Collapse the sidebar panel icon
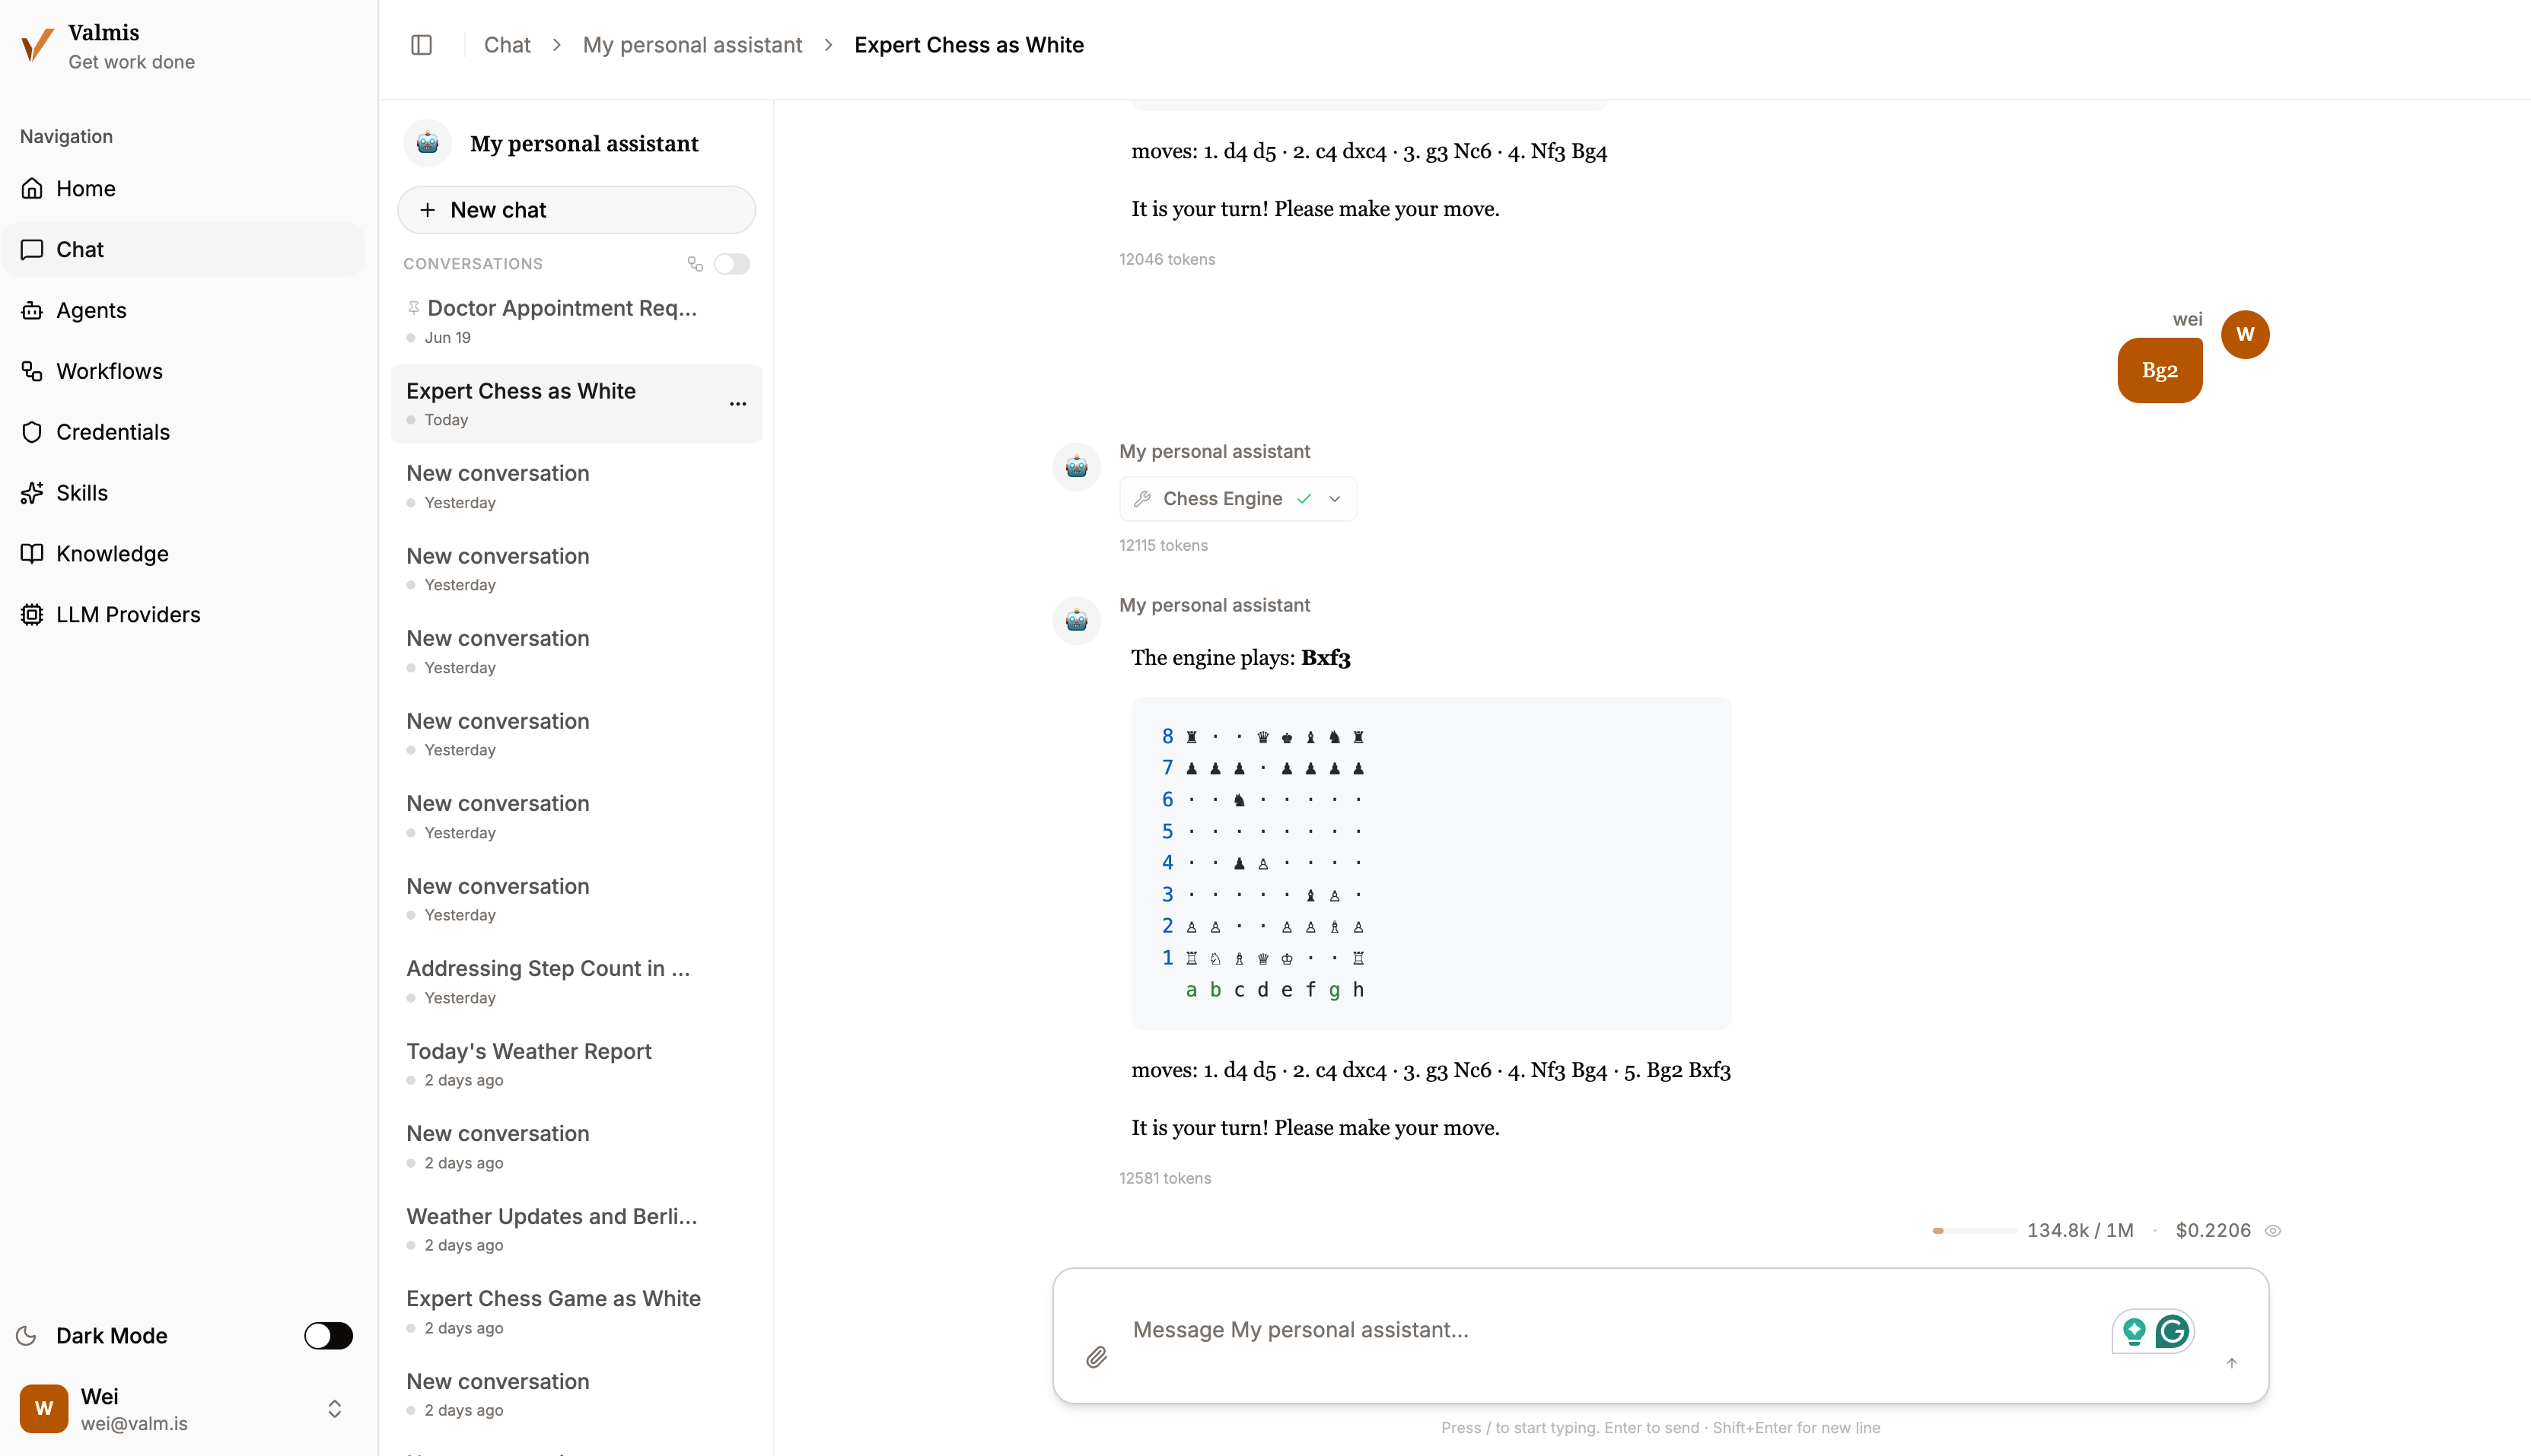The height and width of the screenshot is (1456, 2531). point(421,45)
